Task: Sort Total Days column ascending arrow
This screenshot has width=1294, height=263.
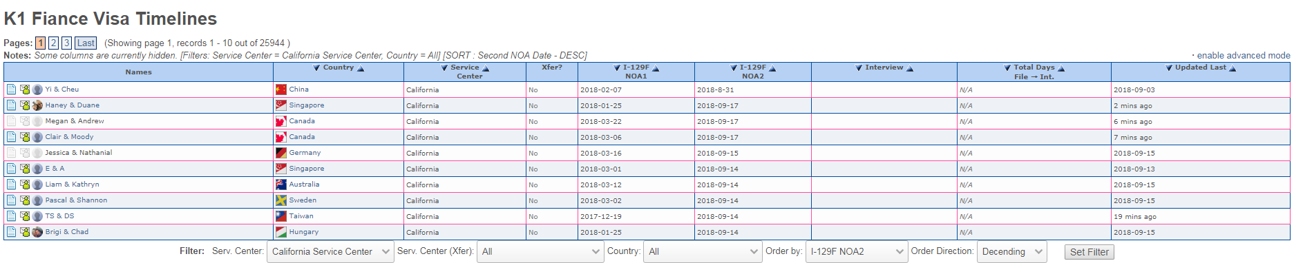Action: tap(1061, 68)
